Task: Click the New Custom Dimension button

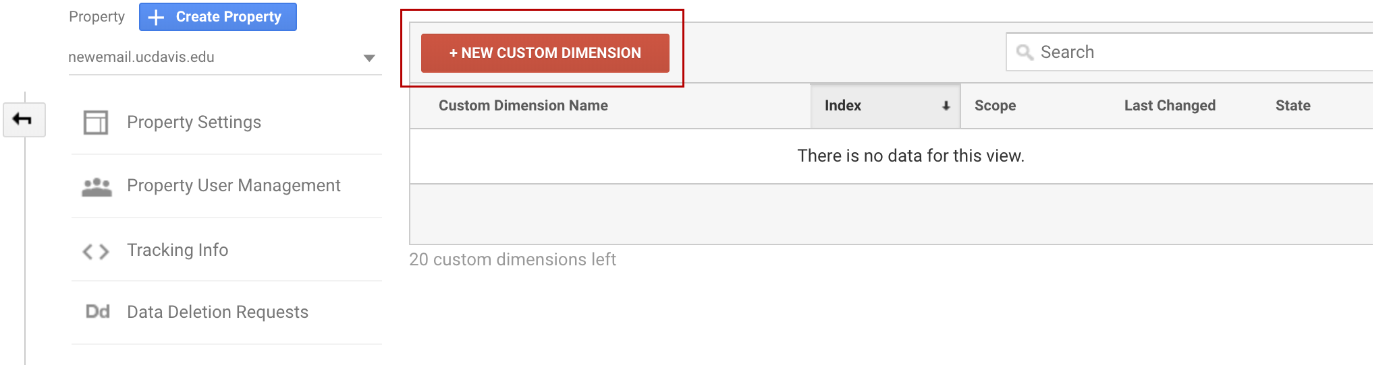Action: click(x=545, y=53)
